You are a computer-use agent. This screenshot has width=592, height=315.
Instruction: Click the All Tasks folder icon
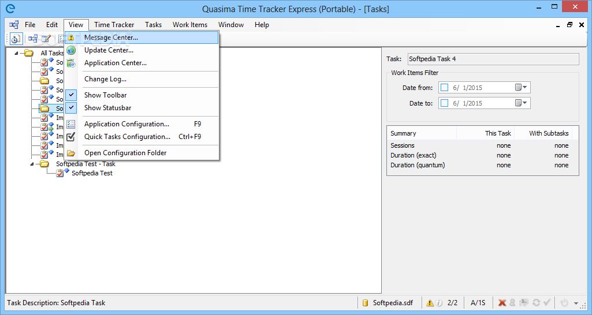[29, 53]
